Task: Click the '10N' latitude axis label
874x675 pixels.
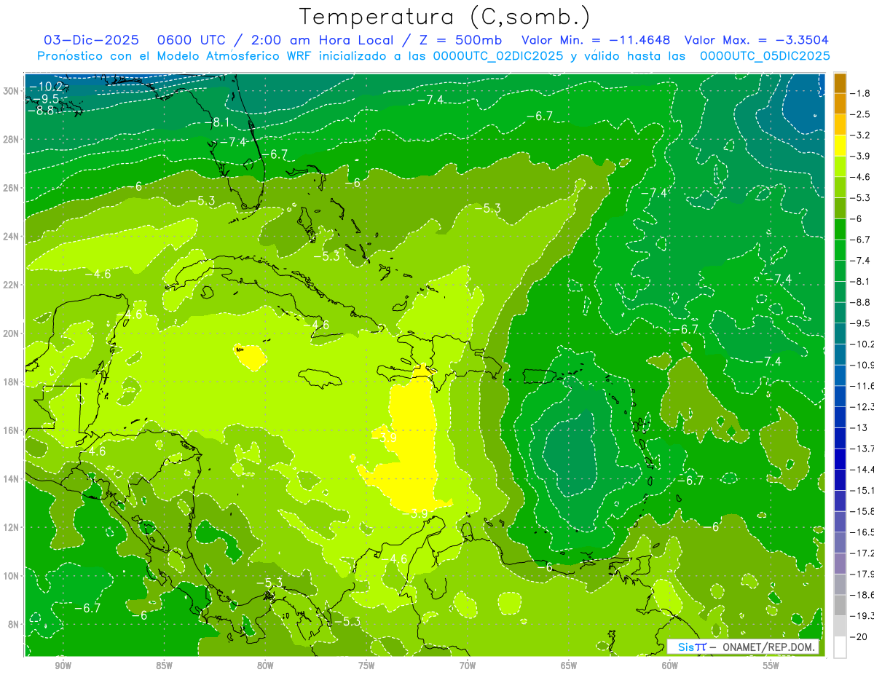Action: 12,575
